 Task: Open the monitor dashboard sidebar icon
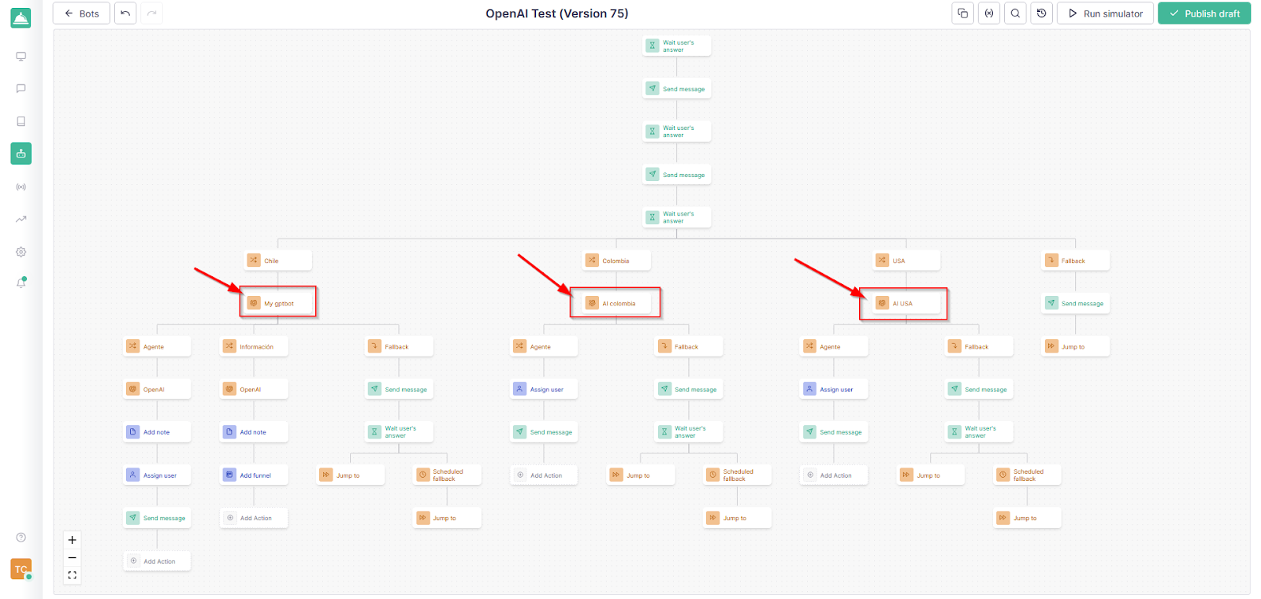click(x=21, y=57)
